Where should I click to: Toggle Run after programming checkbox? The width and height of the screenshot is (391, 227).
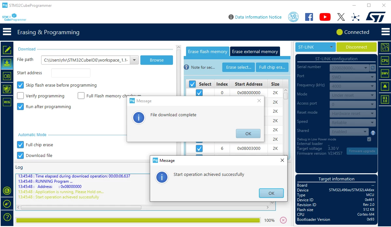(21, 106)
